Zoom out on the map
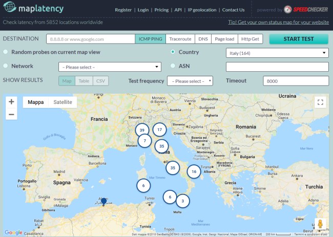333x237 pixels. 11,115
